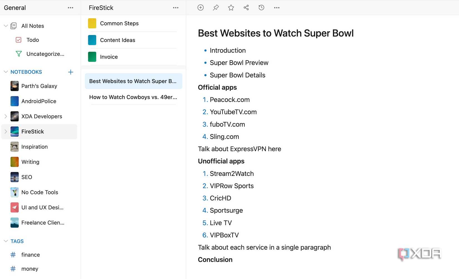Select the Writing notebook
The width and height of the screenshot is (459, 279).
pyautogui.click(x=30, y=162)
